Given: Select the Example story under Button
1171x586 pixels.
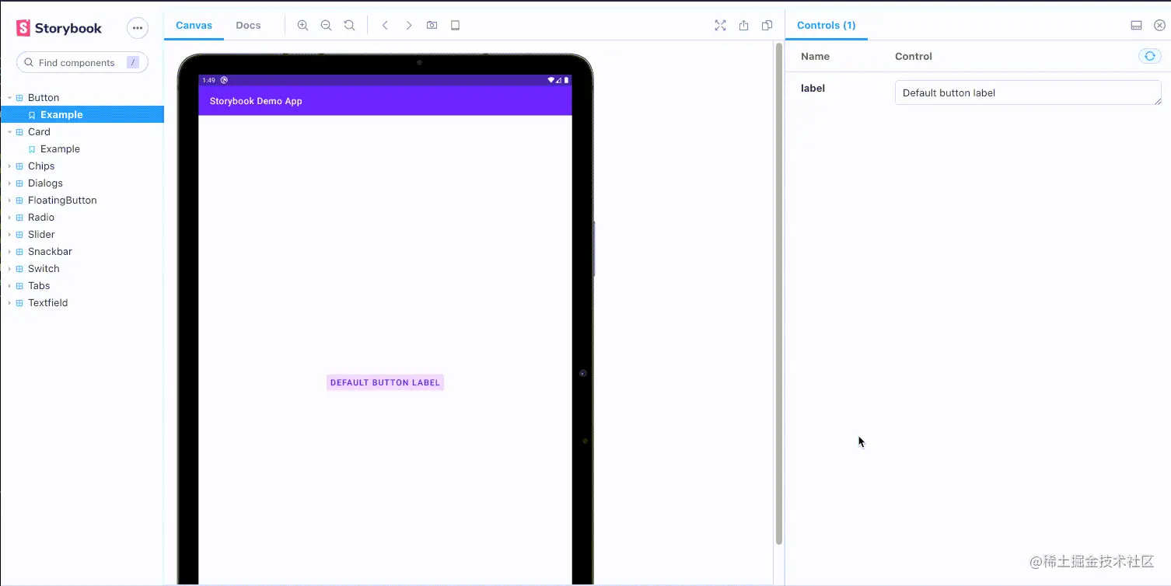Looking at the screenshot, I should pyautogui.click(x=82, y=115).
